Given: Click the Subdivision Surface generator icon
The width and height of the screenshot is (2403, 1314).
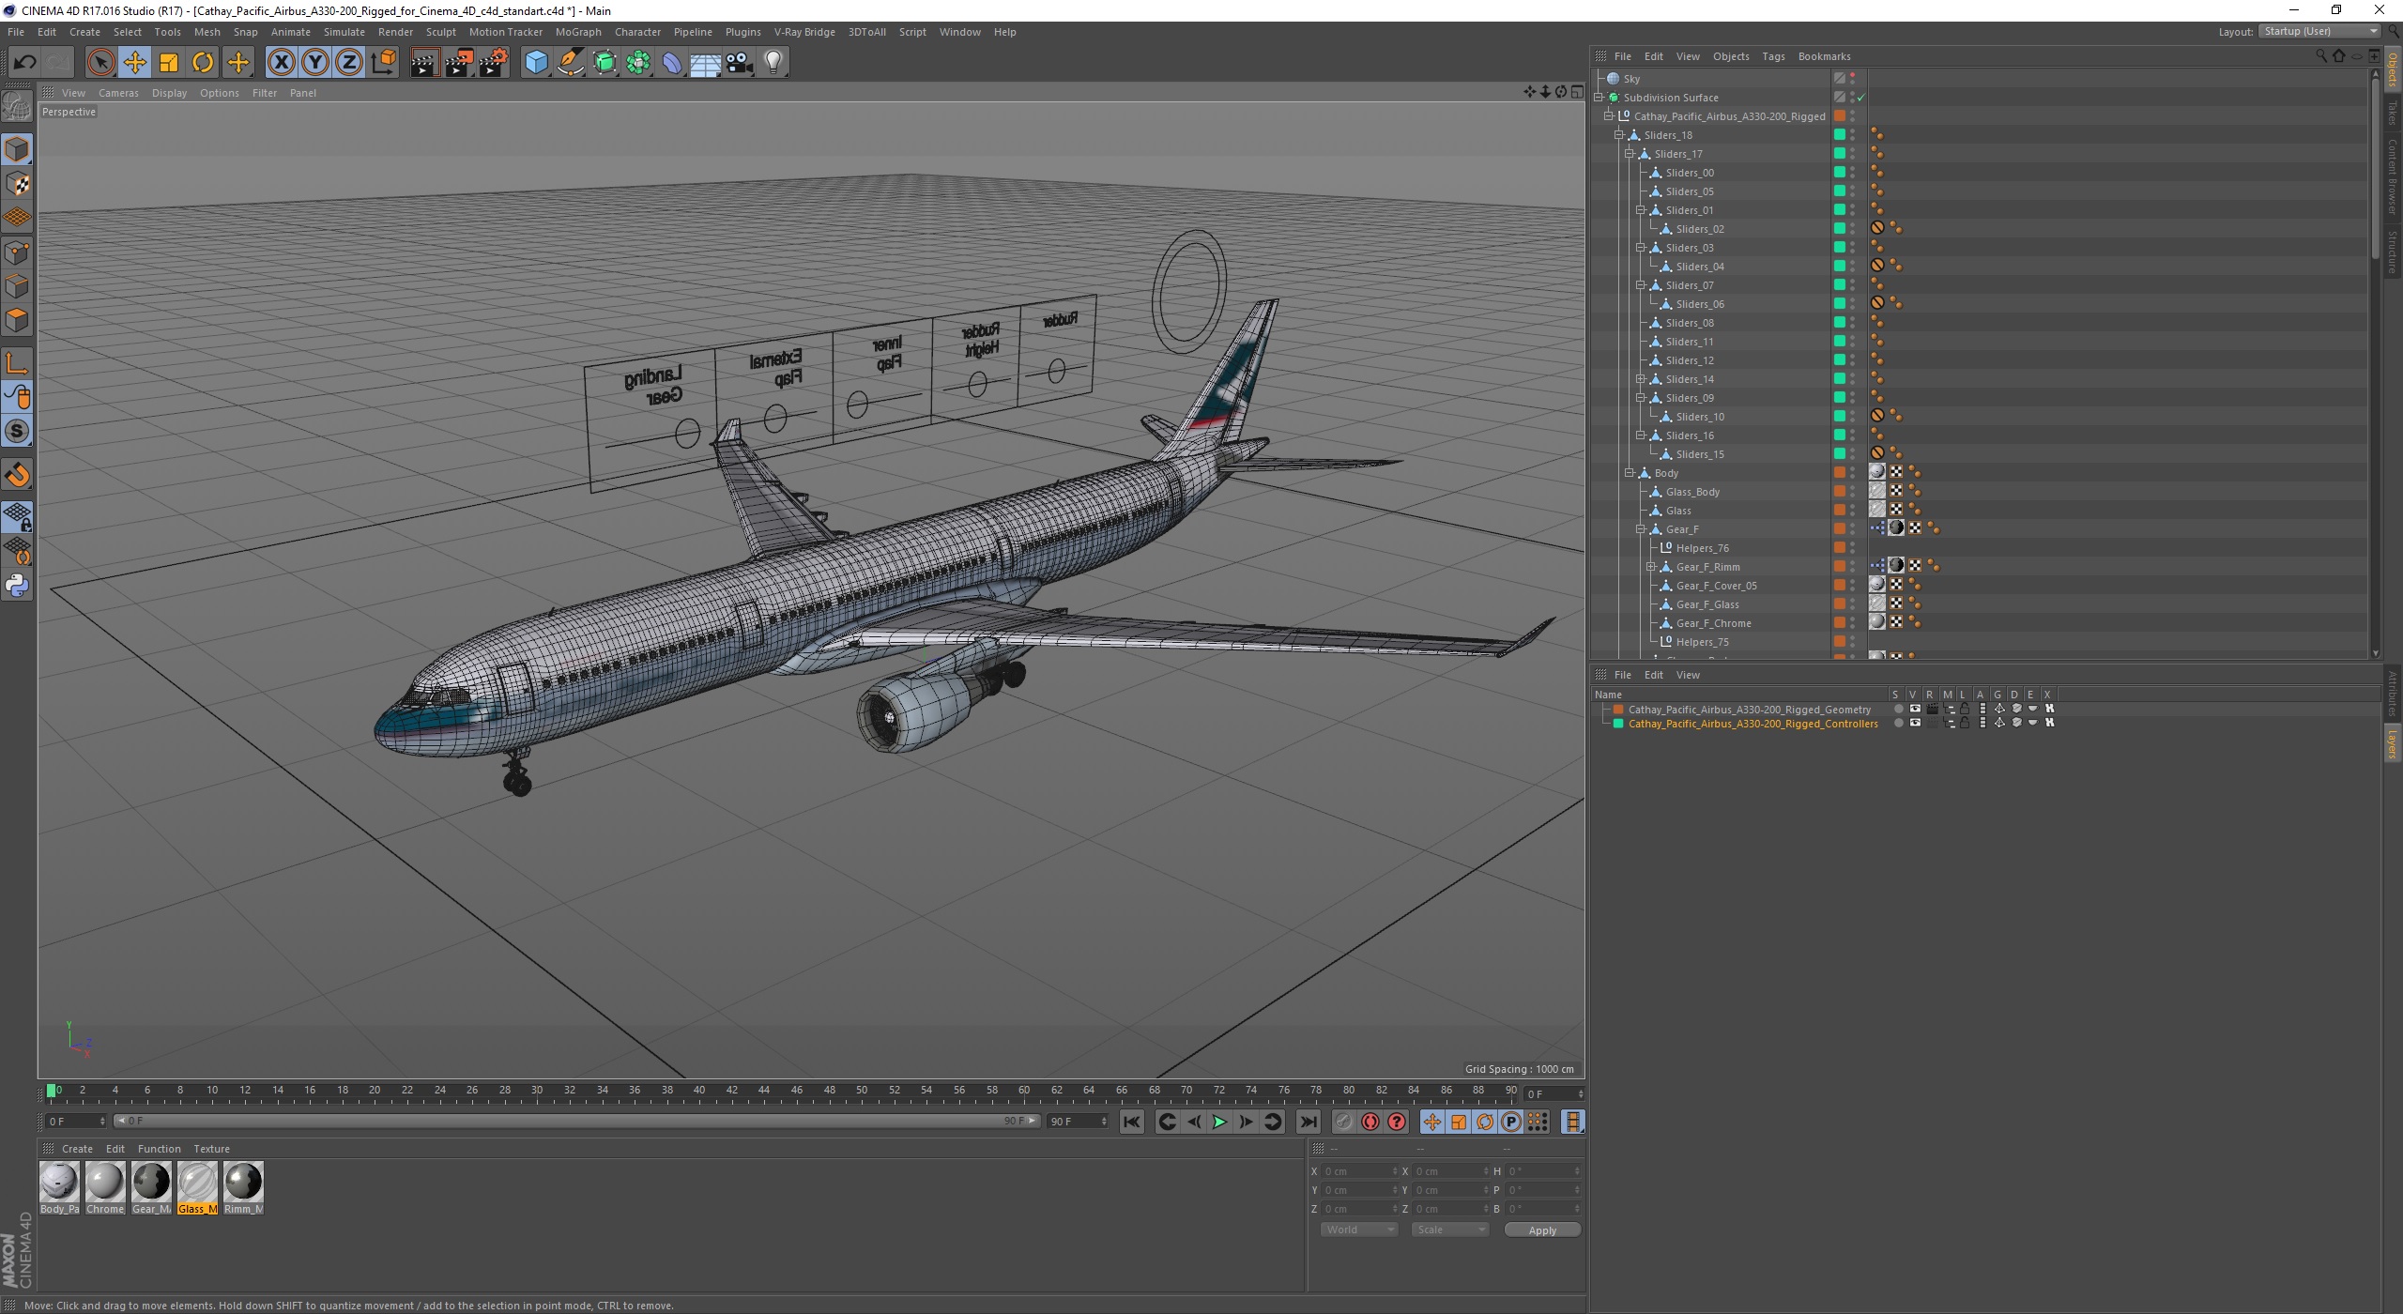Looking at the screenshot, I should pos(605,63).
